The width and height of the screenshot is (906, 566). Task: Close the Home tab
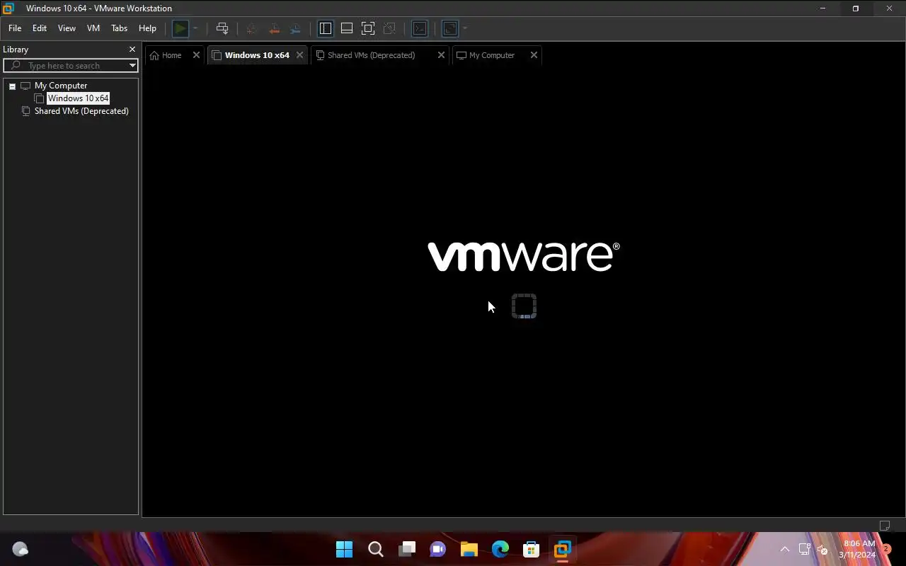pyautogui.click(x=197, y=55)
